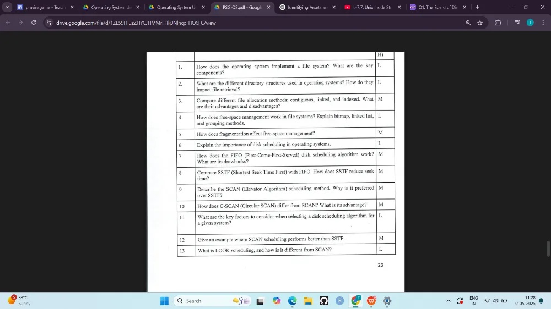Click the zoom magnifier icon in address bar
The height and width of the screenshot is (309, 551).
tap(468, 23)
